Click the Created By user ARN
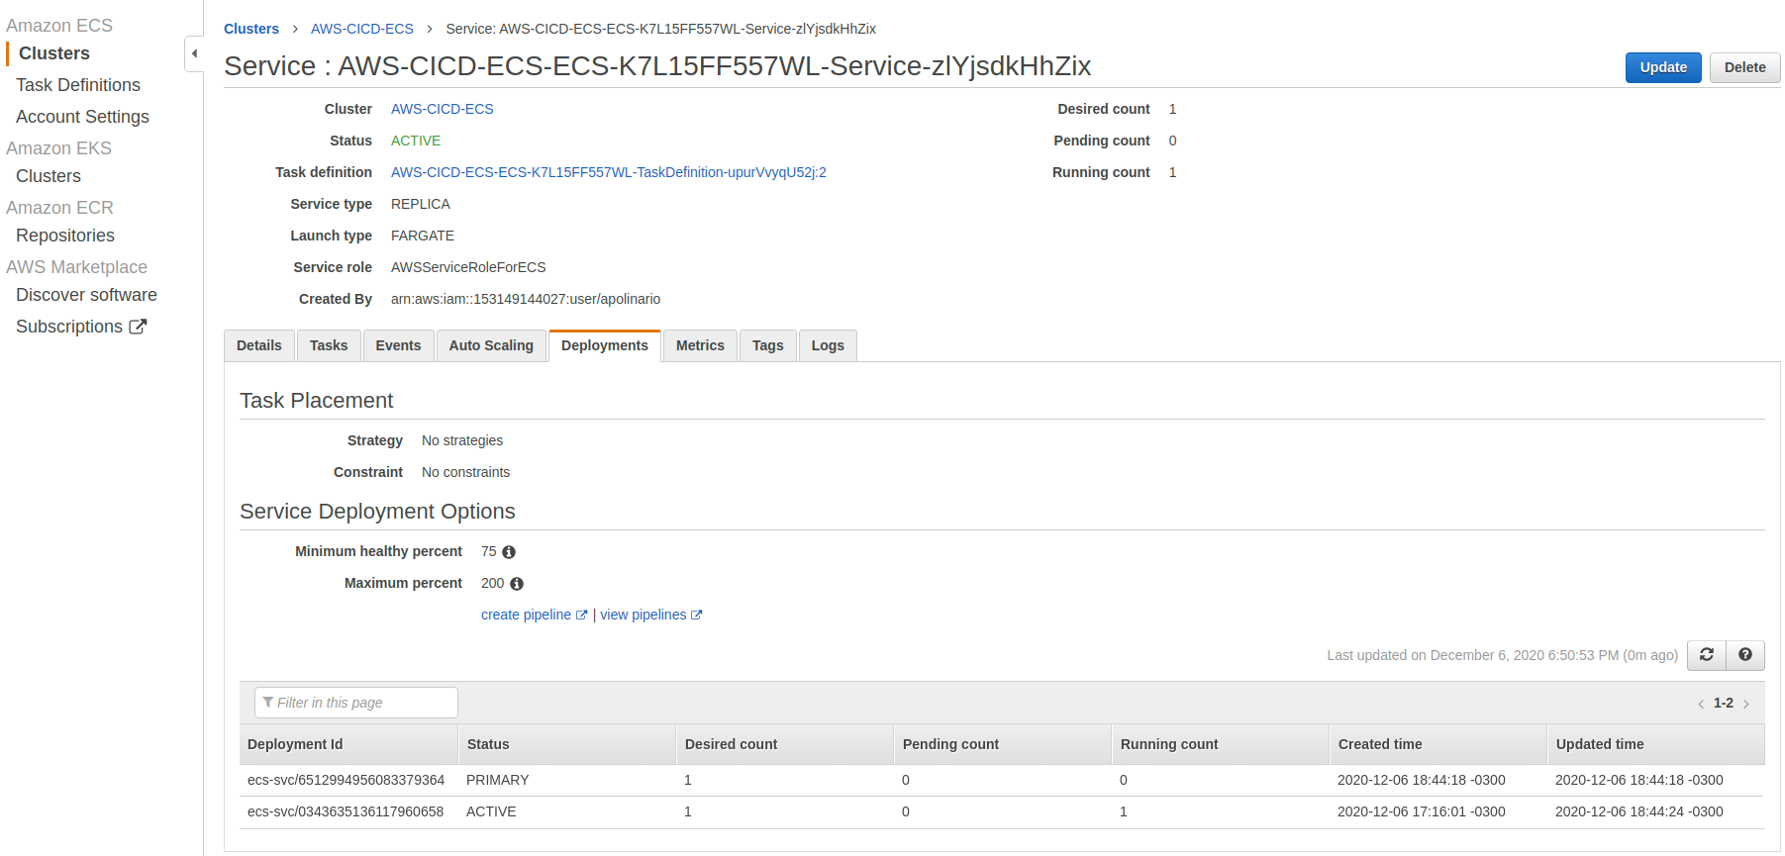This screenshot has width=1785, height=856. pyautogui.click(x=526, y=299)
